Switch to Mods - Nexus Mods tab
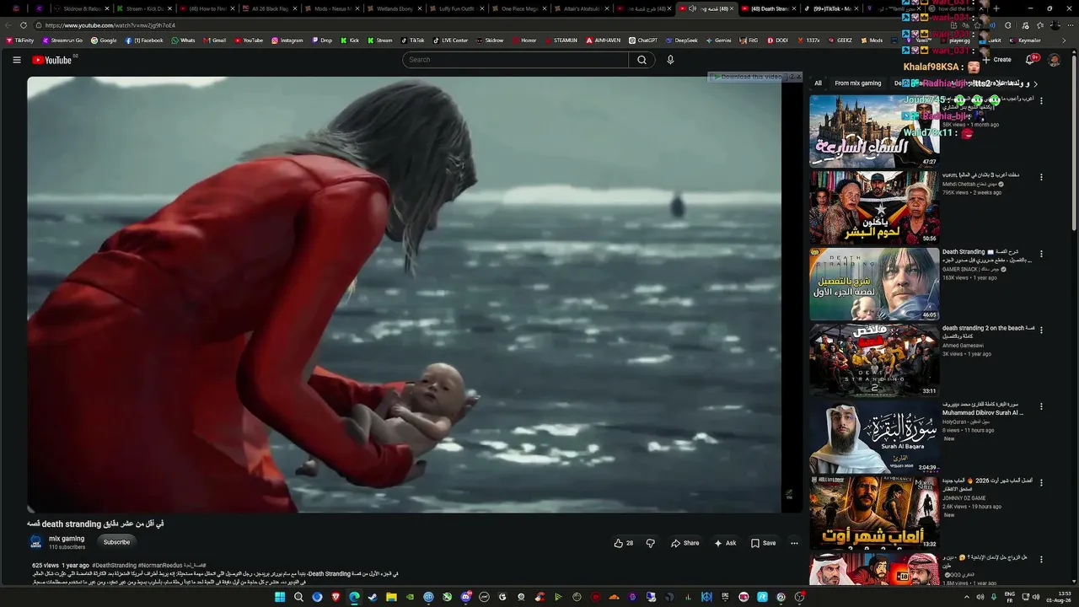 (x=333, y=8)
